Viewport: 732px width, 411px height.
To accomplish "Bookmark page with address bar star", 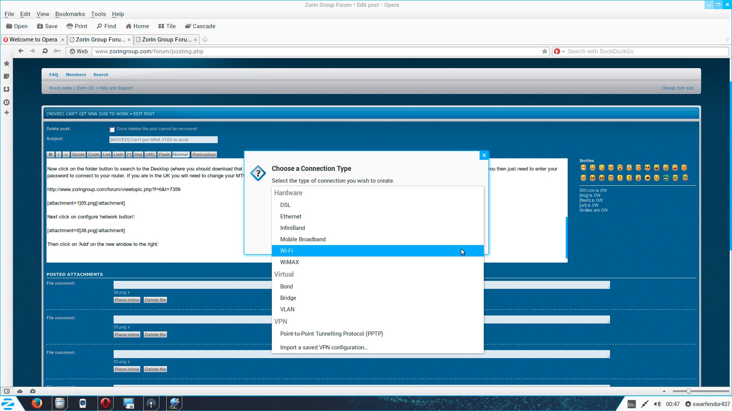I will point(544,51).
